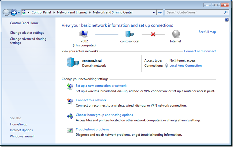Click the address bar refresh button

160,12
